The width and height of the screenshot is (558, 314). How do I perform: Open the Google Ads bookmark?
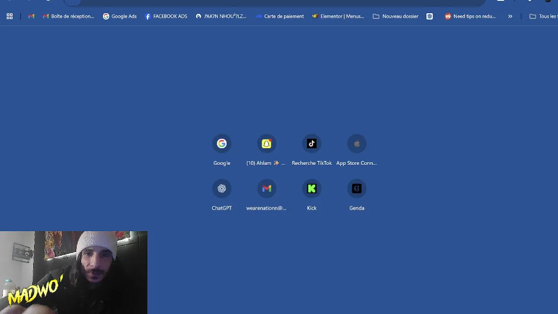point(120,16)
